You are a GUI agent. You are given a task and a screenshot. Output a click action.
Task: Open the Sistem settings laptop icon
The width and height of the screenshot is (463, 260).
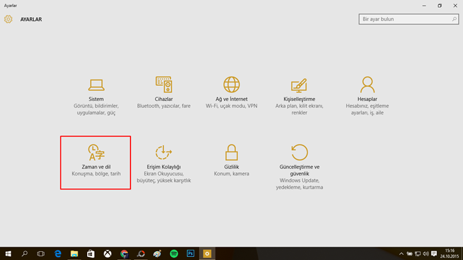(x=96, y=85)
